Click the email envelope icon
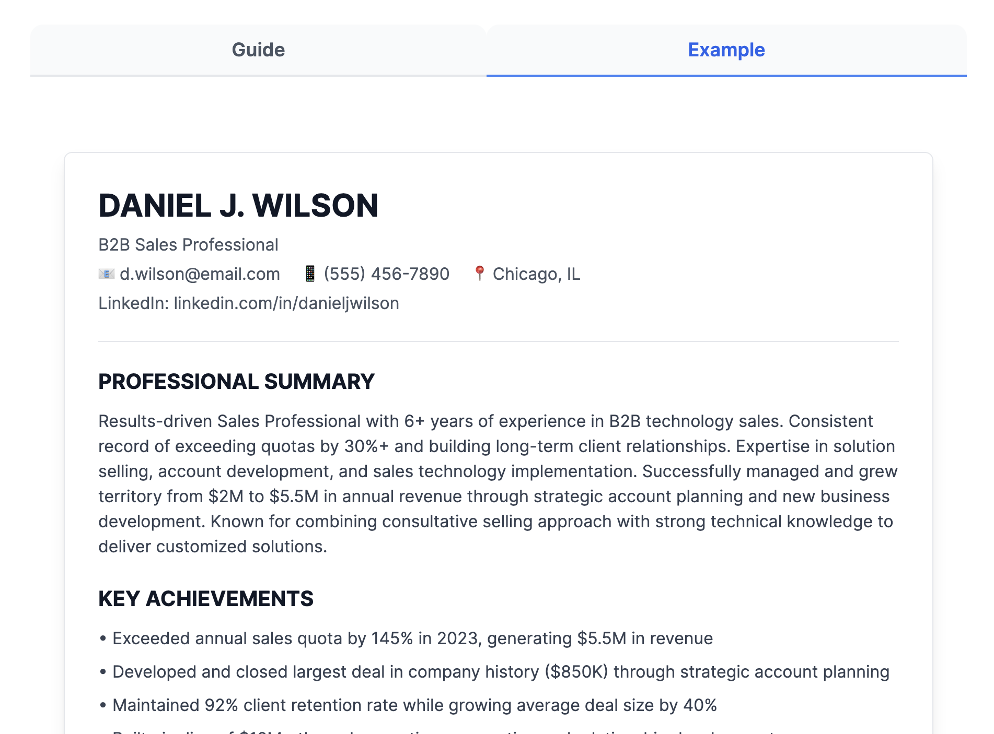Screen dimensions: 994x734 click(106, 274)
